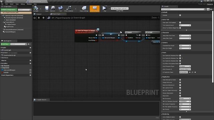Screen dimensions: 214x120
Task: Click the Add Component button
Action: (9, 10)
